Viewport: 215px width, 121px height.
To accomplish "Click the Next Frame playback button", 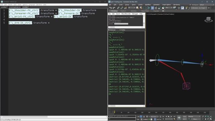I will [x=171, y=117].
